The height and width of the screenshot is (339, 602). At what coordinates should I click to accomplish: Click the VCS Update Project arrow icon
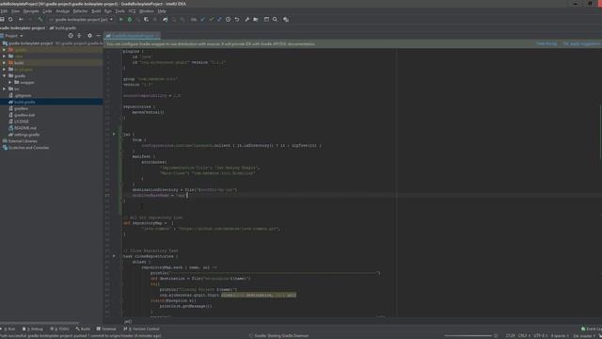pyautogui.click(x=203, y=19)
